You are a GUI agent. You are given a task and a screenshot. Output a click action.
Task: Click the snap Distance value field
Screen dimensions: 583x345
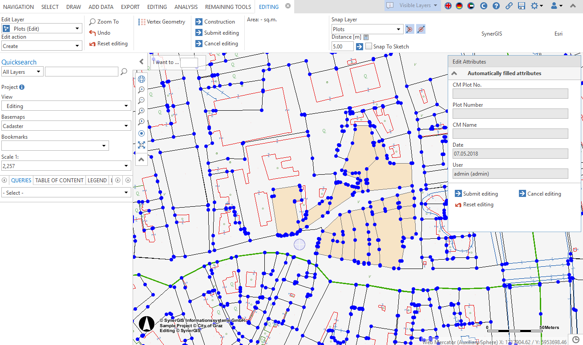point(342,46)
